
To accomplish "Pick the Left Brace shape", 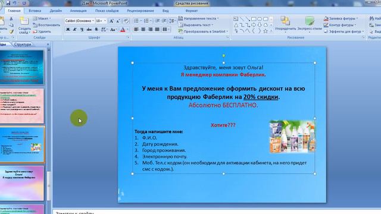I will point(254,31).
